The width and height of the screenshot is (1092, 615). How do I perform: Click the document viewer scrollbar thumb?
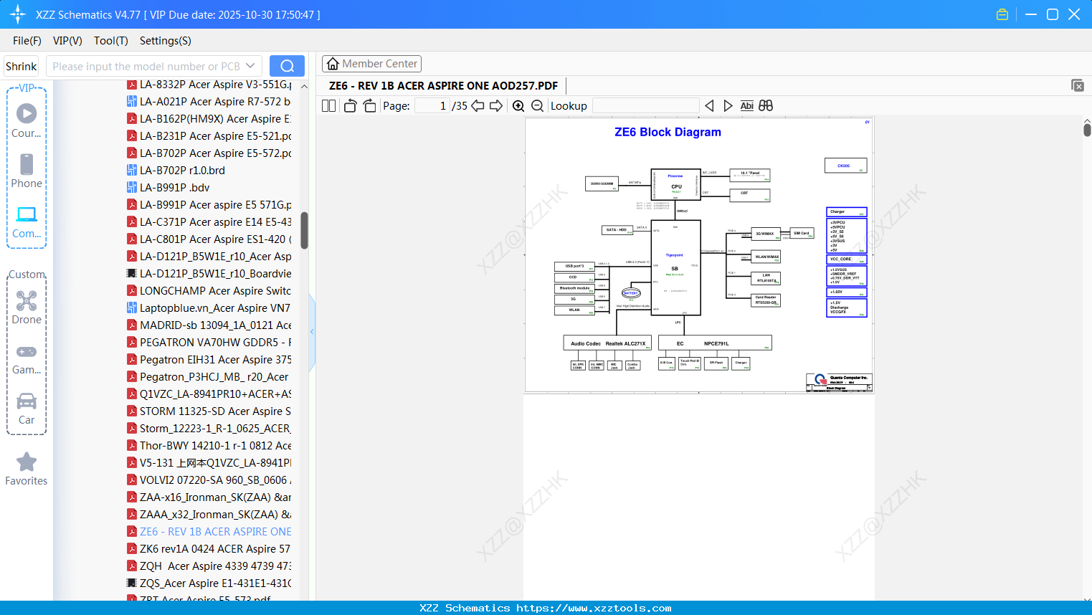[x=1087, y=130]
